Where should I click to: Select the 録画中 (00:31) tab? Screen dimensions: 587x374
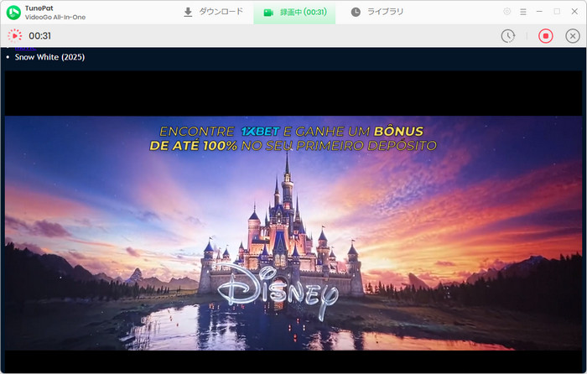[x=294, y=13]
